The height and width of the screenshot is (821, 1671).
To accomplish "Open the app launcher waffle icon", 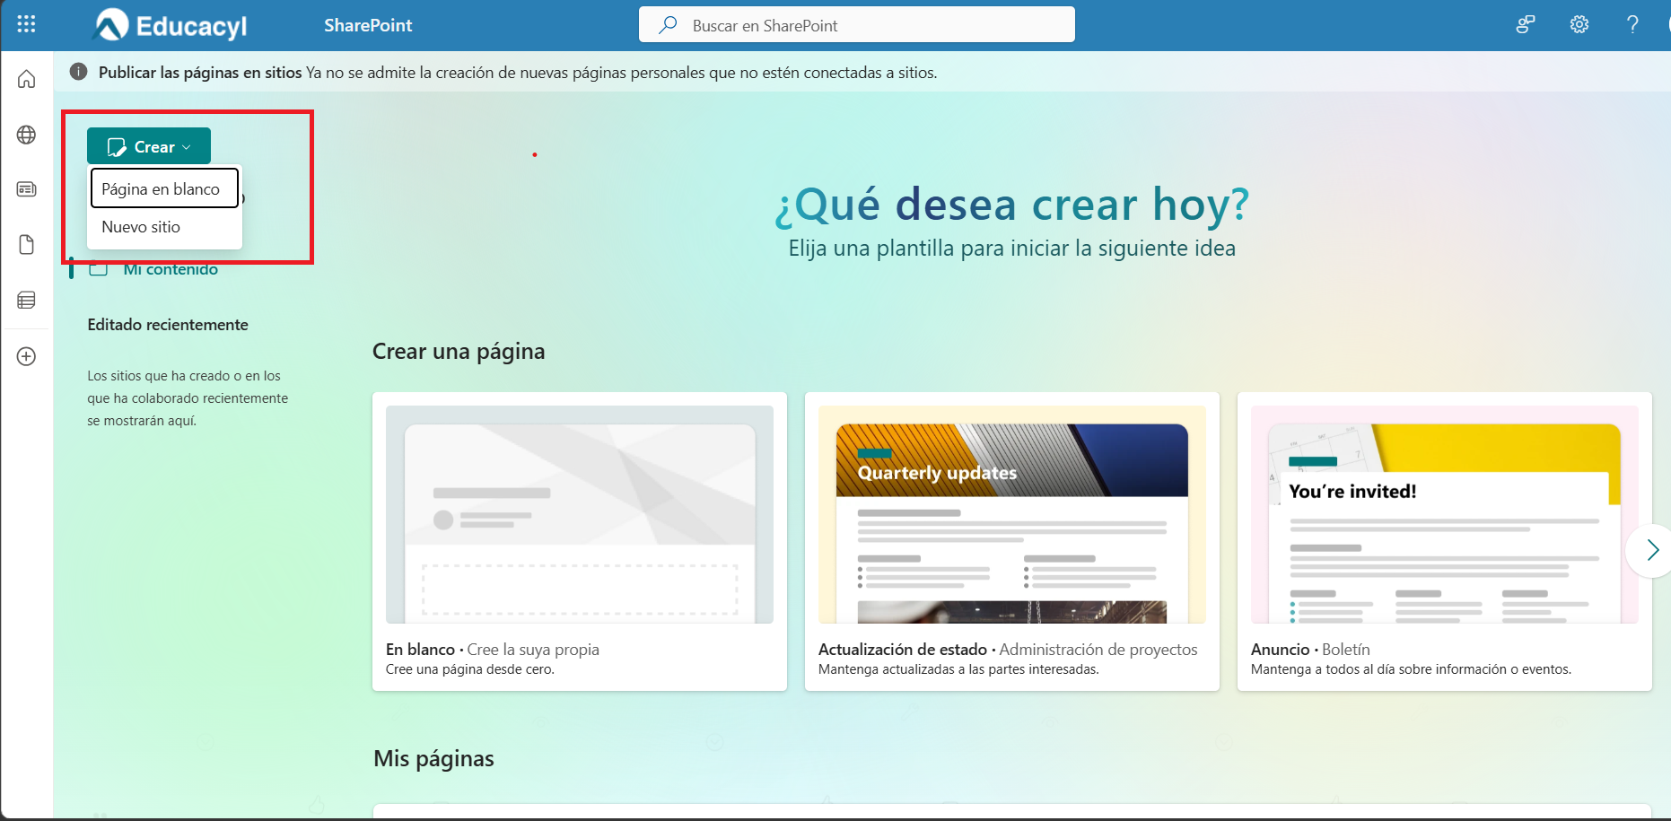I will click(26, 24).
